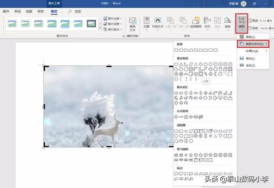Screen dimensions: 274x188
Task: Select the sun shape
Action: (x=210, y=74)
